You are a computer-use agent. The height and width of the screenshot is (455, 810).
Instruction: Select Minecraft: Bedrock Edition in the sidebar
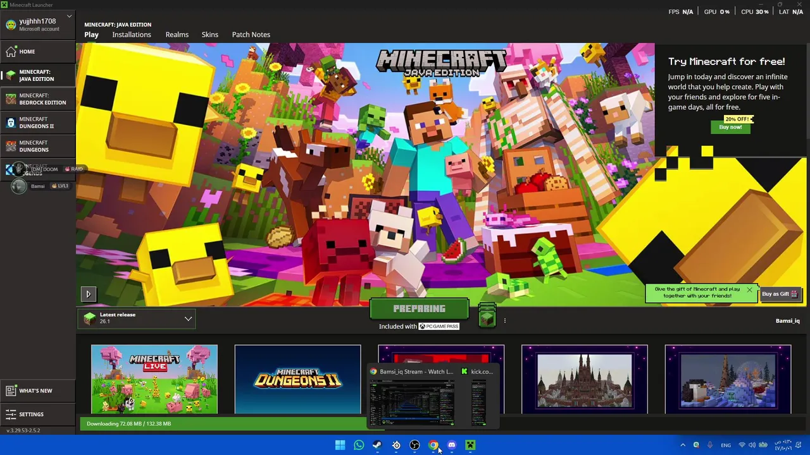38,99
